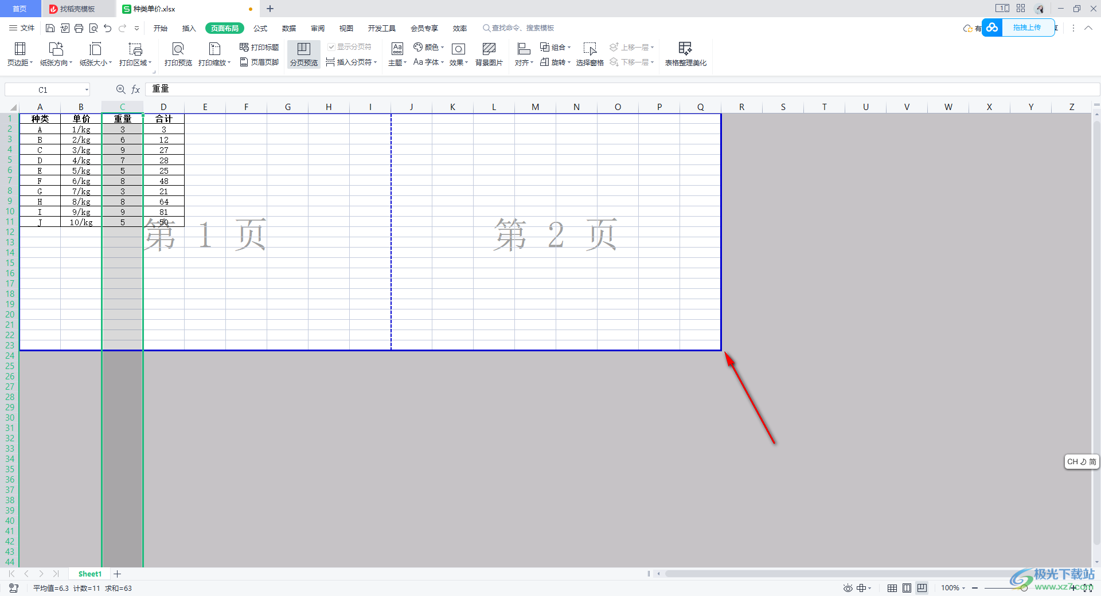Toggle eye protection mode icon
Screen dimensions: 1101x596
848,588
